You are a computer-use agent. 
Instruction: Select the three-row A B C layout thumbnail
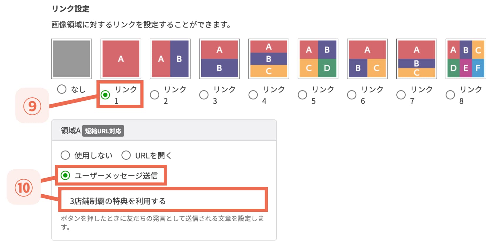point(268,58)
